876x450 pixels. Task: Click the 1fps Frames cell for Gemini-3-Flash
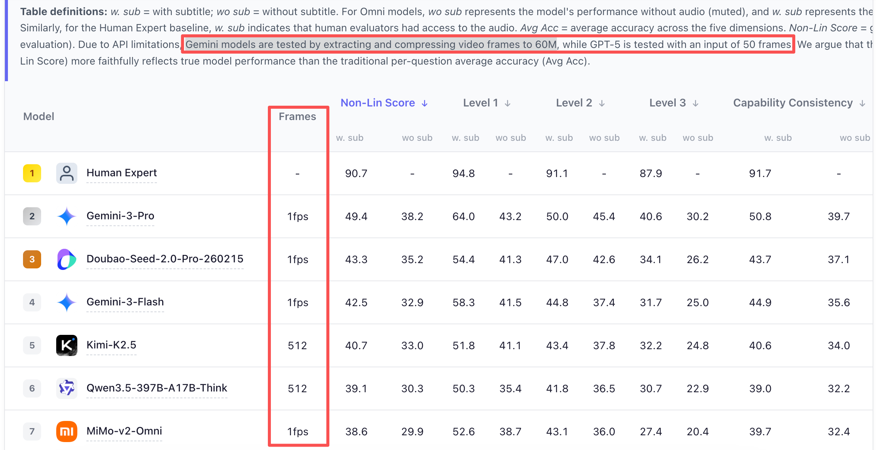tap(298, 303)
